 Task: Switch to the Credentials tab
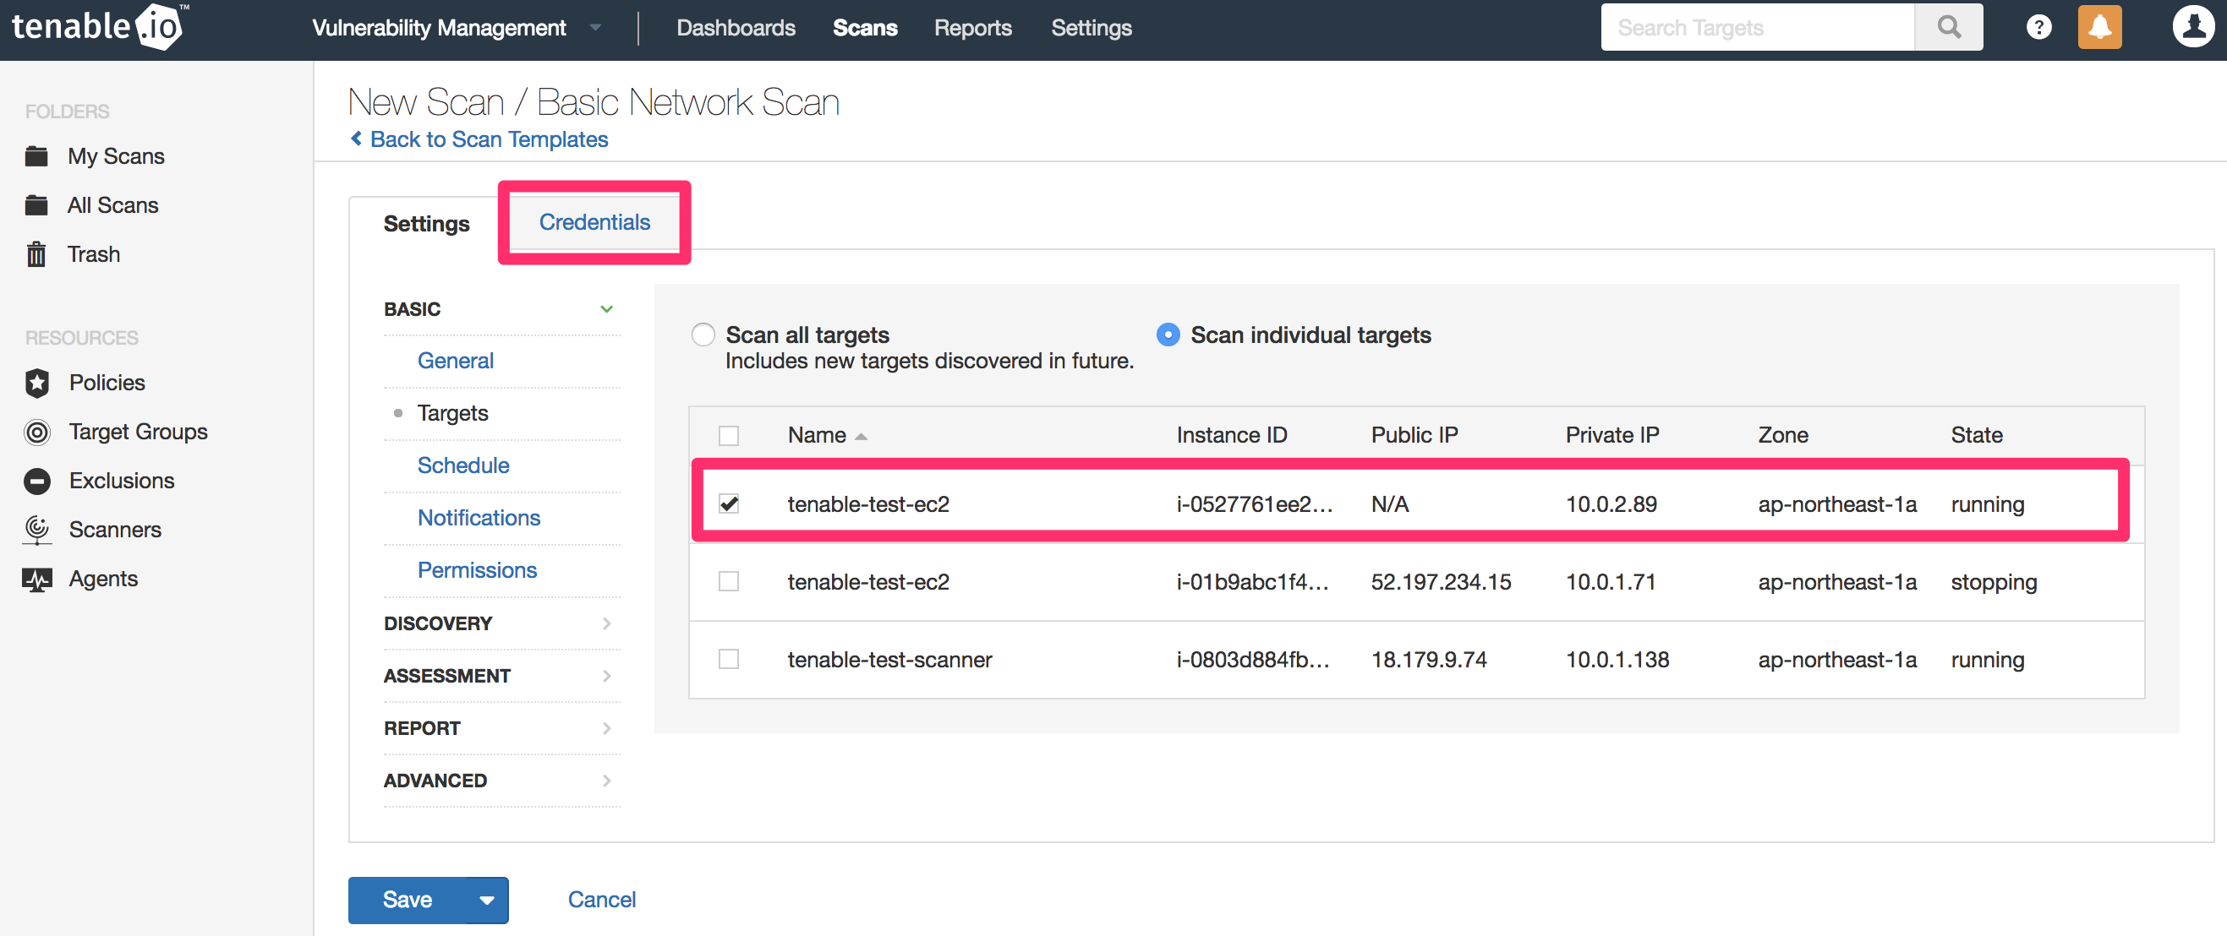(594, 222)
